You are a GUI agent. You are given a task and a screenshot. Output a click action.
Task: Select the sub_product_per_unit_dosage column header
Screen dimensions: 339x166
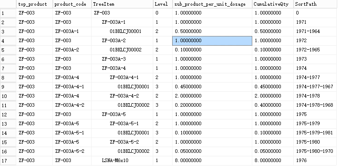coord(212,4)
